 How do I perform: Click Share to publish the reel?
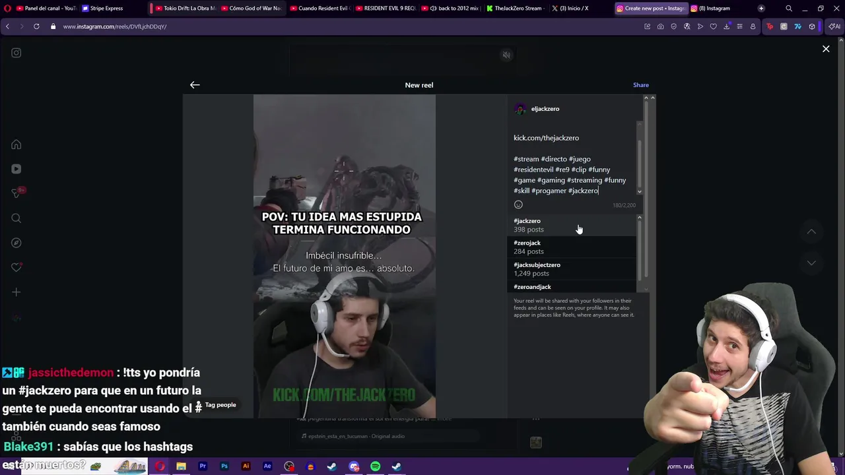click(x=641, y=85)
